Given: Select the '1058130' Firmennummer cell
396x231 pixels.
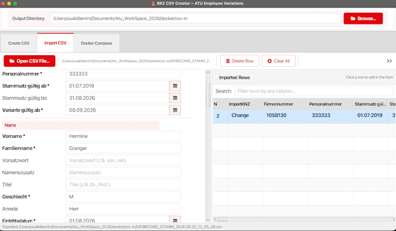Looking at the screenshot, I should 285,116.
